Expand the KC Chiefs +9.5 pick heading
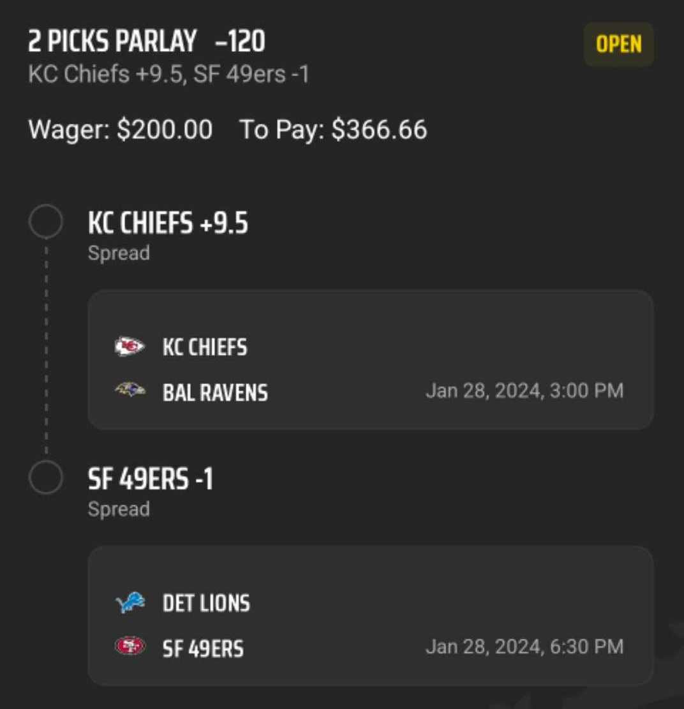Image resolution: width=684 pixels, height=709 pixels. (x=168, y=224)
